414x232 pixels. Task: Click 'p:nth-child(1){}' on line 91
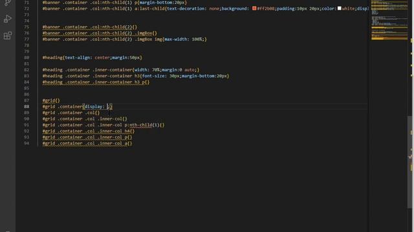pos(144,125)
